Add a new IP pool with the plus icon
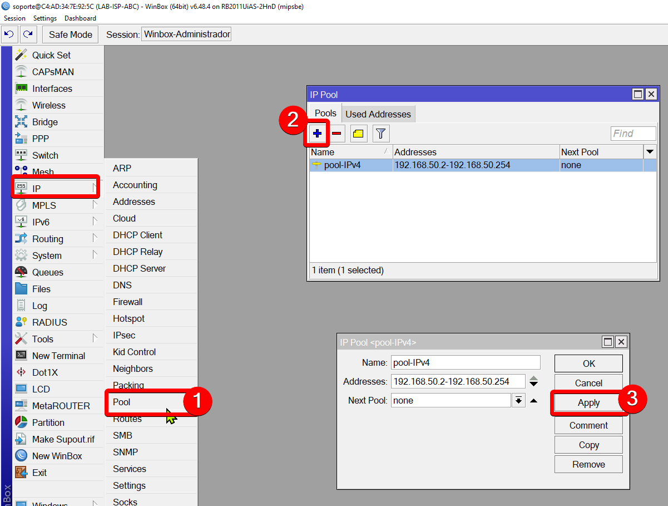Image resolution: width=668 pixels, height=506 pixels. tap(317, 133)
